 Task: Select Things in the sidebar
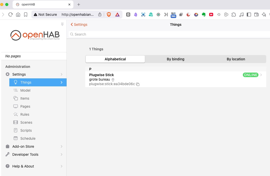pos(38,82)
